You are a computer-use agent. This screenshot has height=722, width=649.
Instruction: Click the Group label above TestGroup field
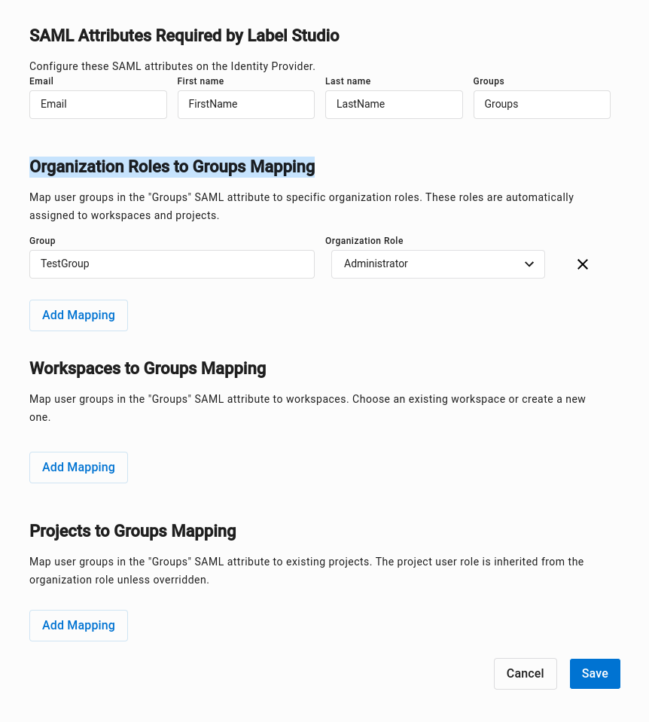pos(42,241)
